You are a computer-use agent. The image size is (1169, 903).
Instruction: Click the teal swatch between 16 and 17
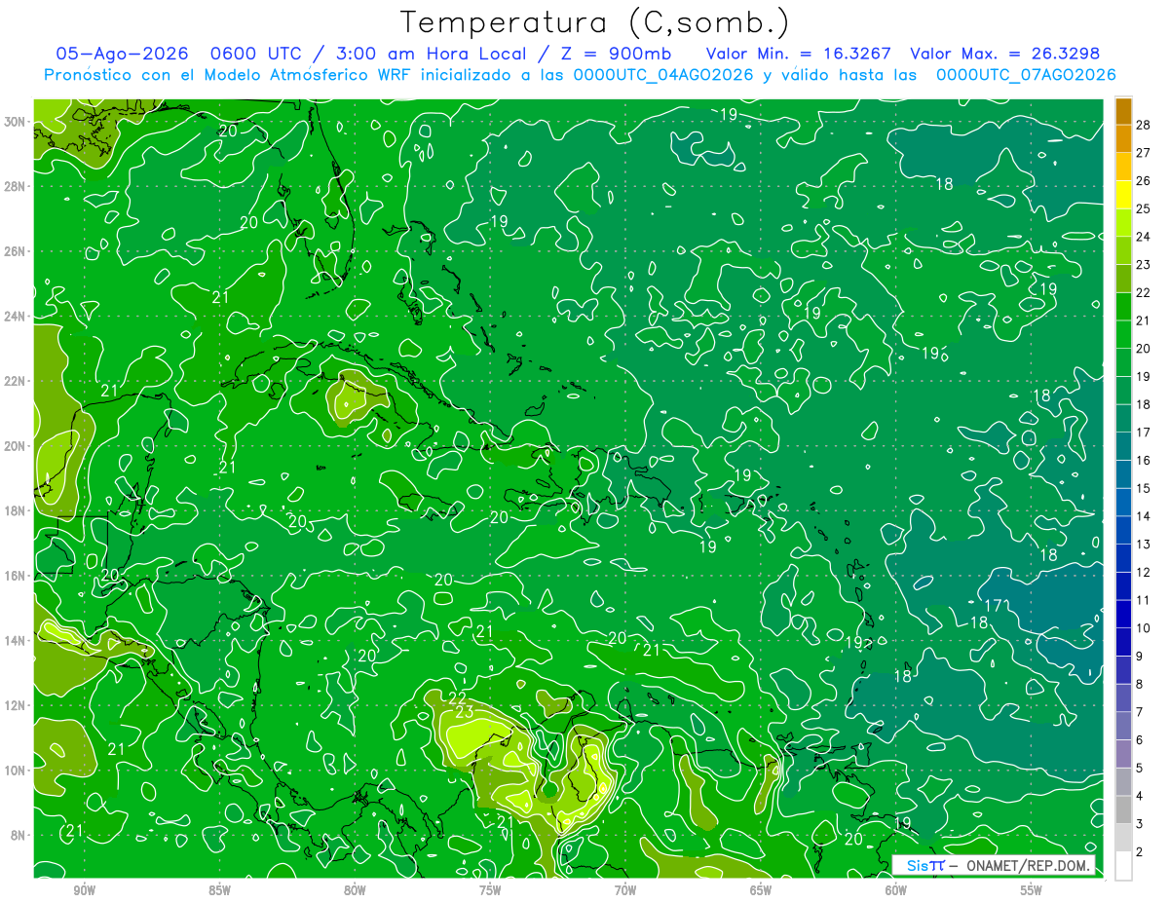(x=1123, y=446)
